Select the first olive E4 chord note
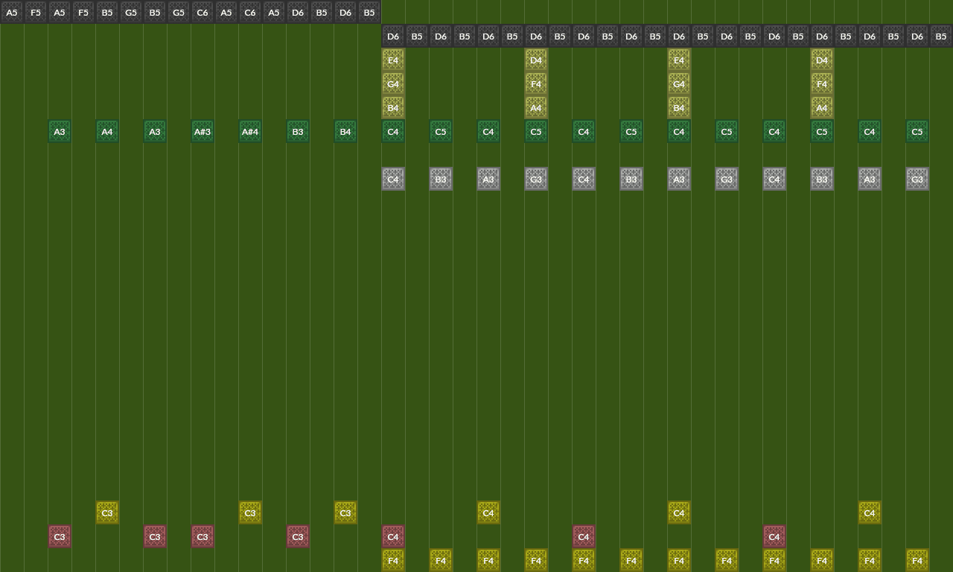The image size is (953, 572). (x=393, y=60)
